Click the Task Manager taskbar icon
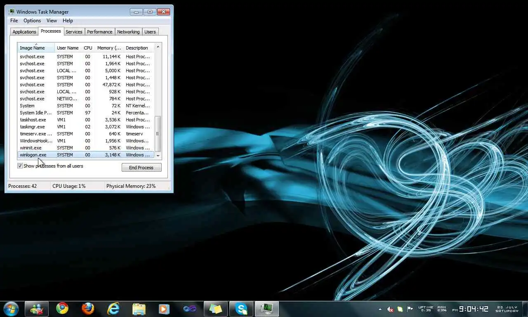The width and height of the screenshot is (528, 317). [x=267, y=308]
